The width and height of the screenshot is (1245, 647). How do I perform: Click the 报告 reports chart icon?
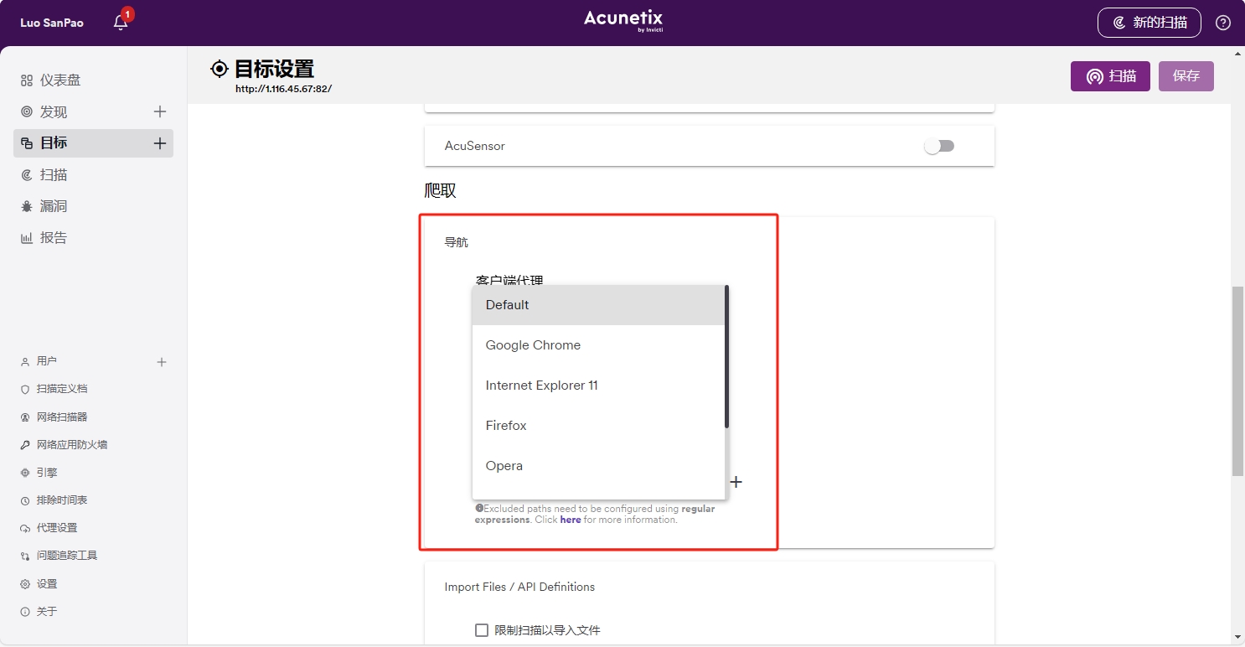click(x=27, y=238)
